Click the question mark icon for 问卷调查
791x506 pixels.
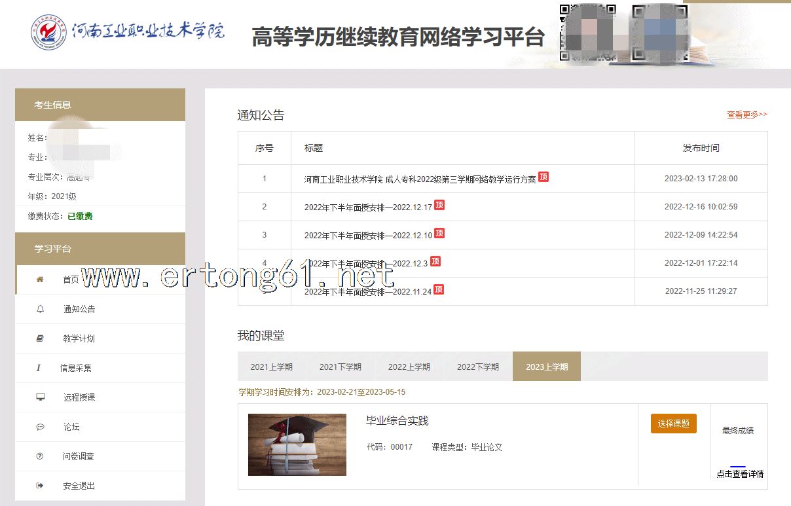coord(40,456)
